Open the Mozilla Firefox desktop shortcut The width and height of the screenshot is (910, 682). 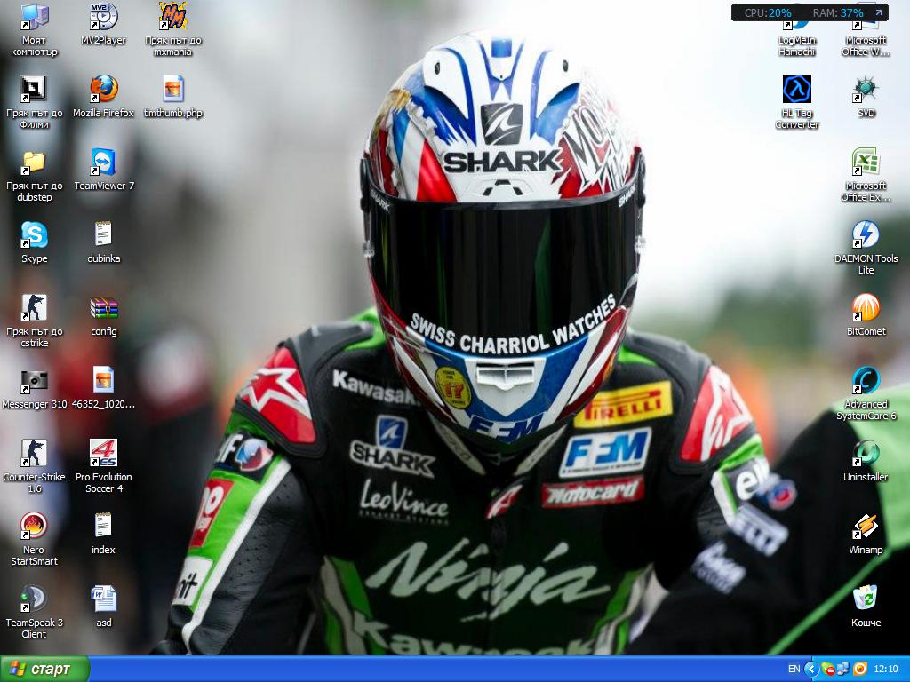point(103,90)
